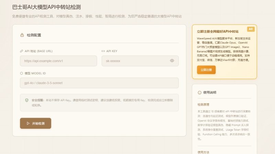Viewport: 275px width, 154px height.
Task: Click the shield icon in 安全提醒 notice
Action: (27, 100)
